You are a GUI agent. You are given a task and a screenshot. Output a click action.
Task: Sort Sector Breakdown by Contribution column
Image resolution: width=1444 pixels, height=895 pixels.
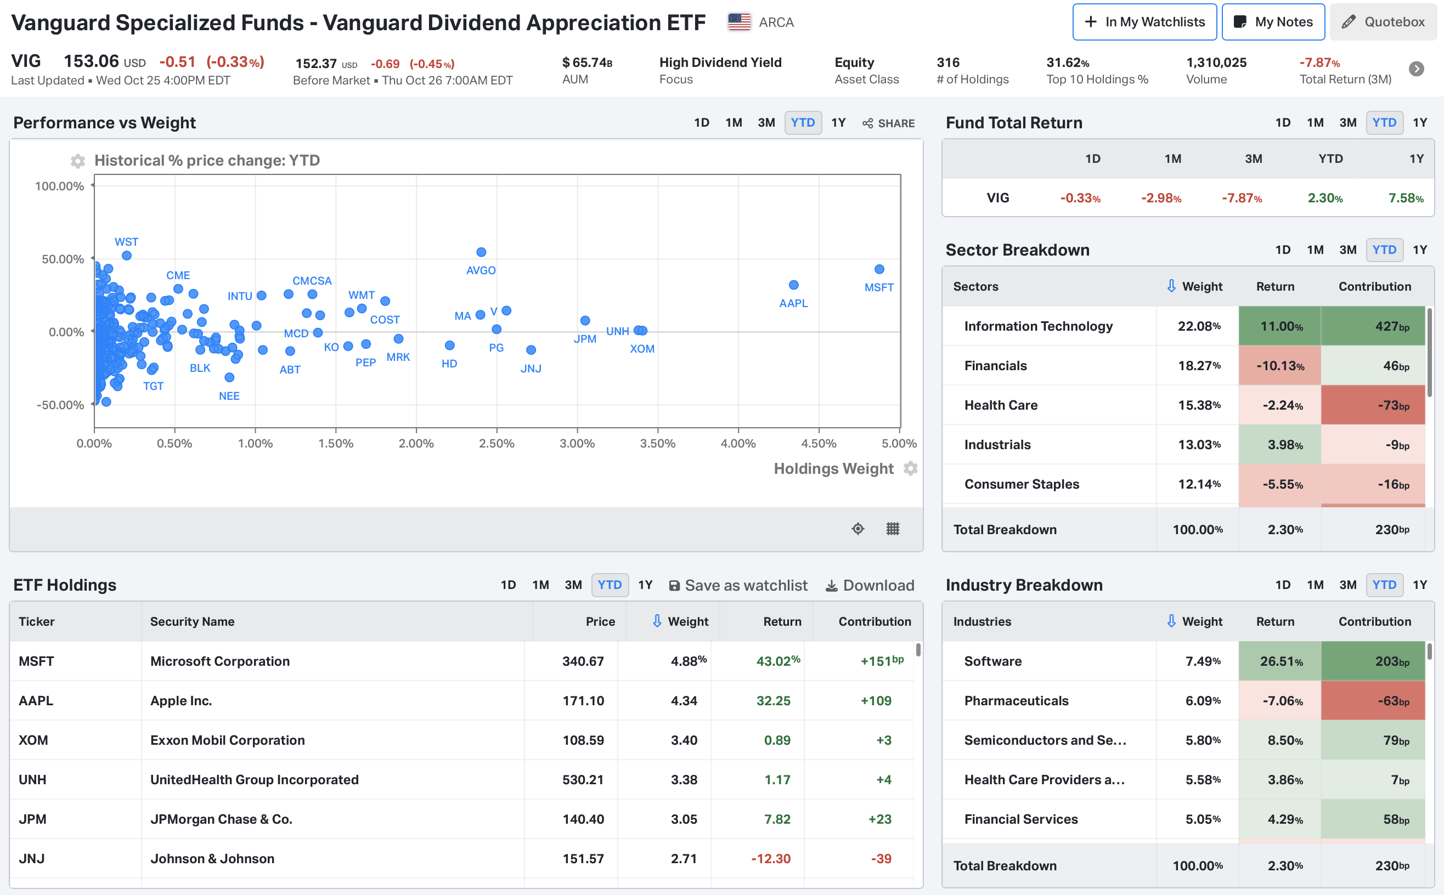point(1374,286)
